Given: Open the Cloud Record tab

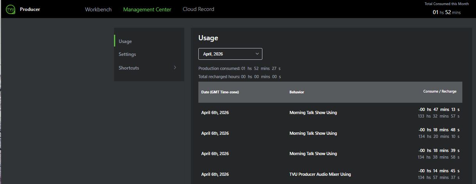Looking at the screenshot, I should [198, 9].
